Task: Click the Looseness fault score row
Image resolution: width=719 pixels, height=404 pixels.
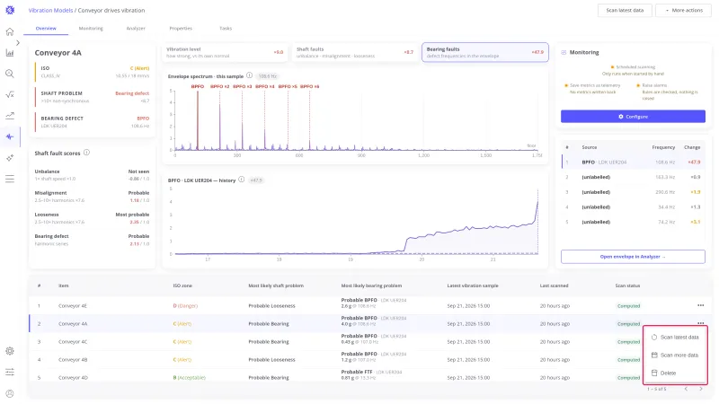Action: click(92, 218)
